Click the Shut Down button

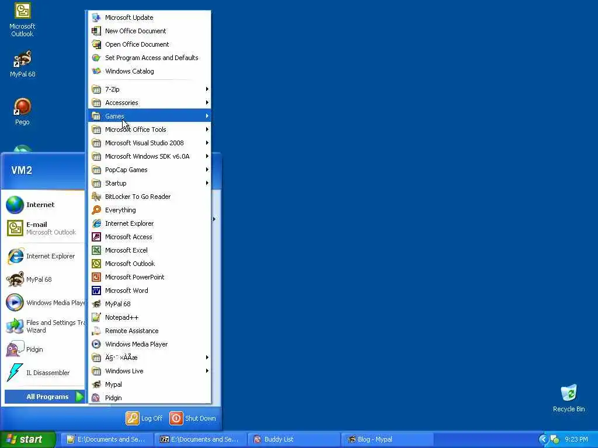tap(193, 418)
